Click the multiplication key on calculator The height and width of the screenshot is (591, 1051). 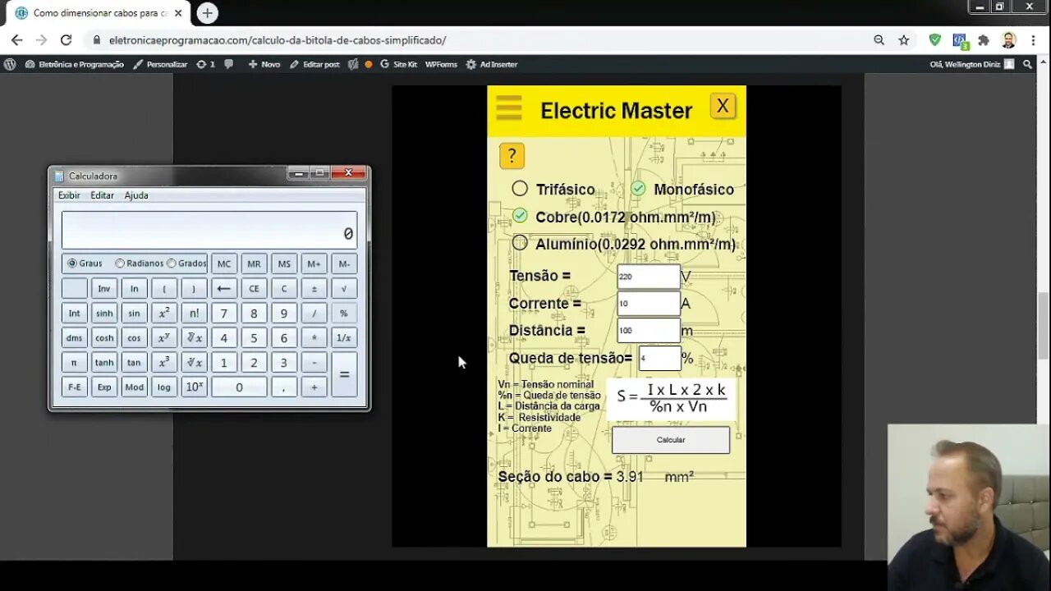point(314,337)
